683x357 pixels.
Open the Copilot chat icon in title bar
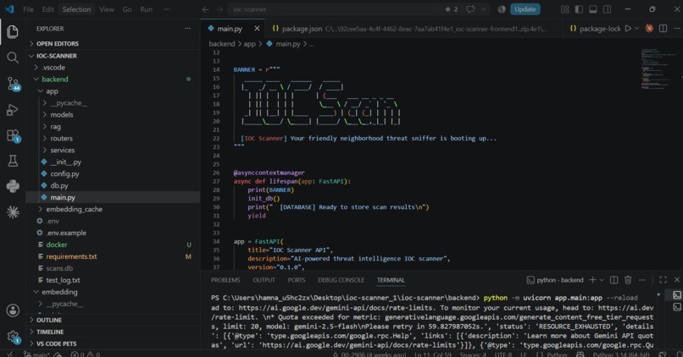point(470,9)
